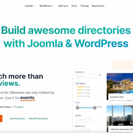Collapse the User Rating filter section
Image resolution: width=133 pixels, height=133 pixels.
click(101, 84)
